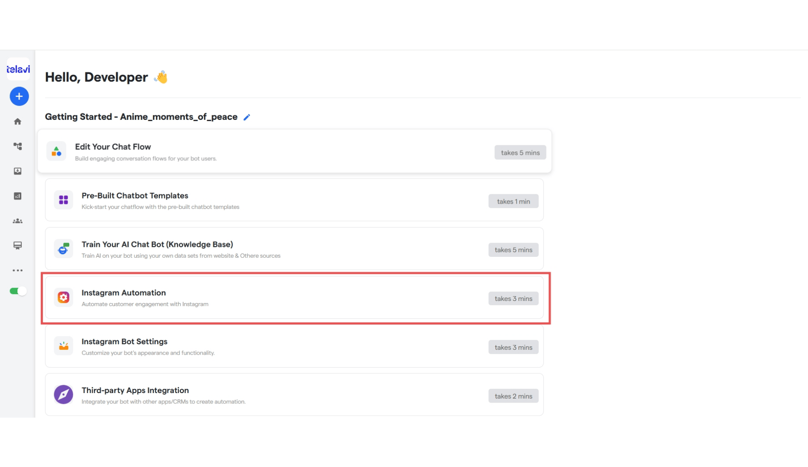Click 'Automate customer engagement with Instagram' text
Image resolution: width=808 pixels, height=467 pixels.
[145, 304]
